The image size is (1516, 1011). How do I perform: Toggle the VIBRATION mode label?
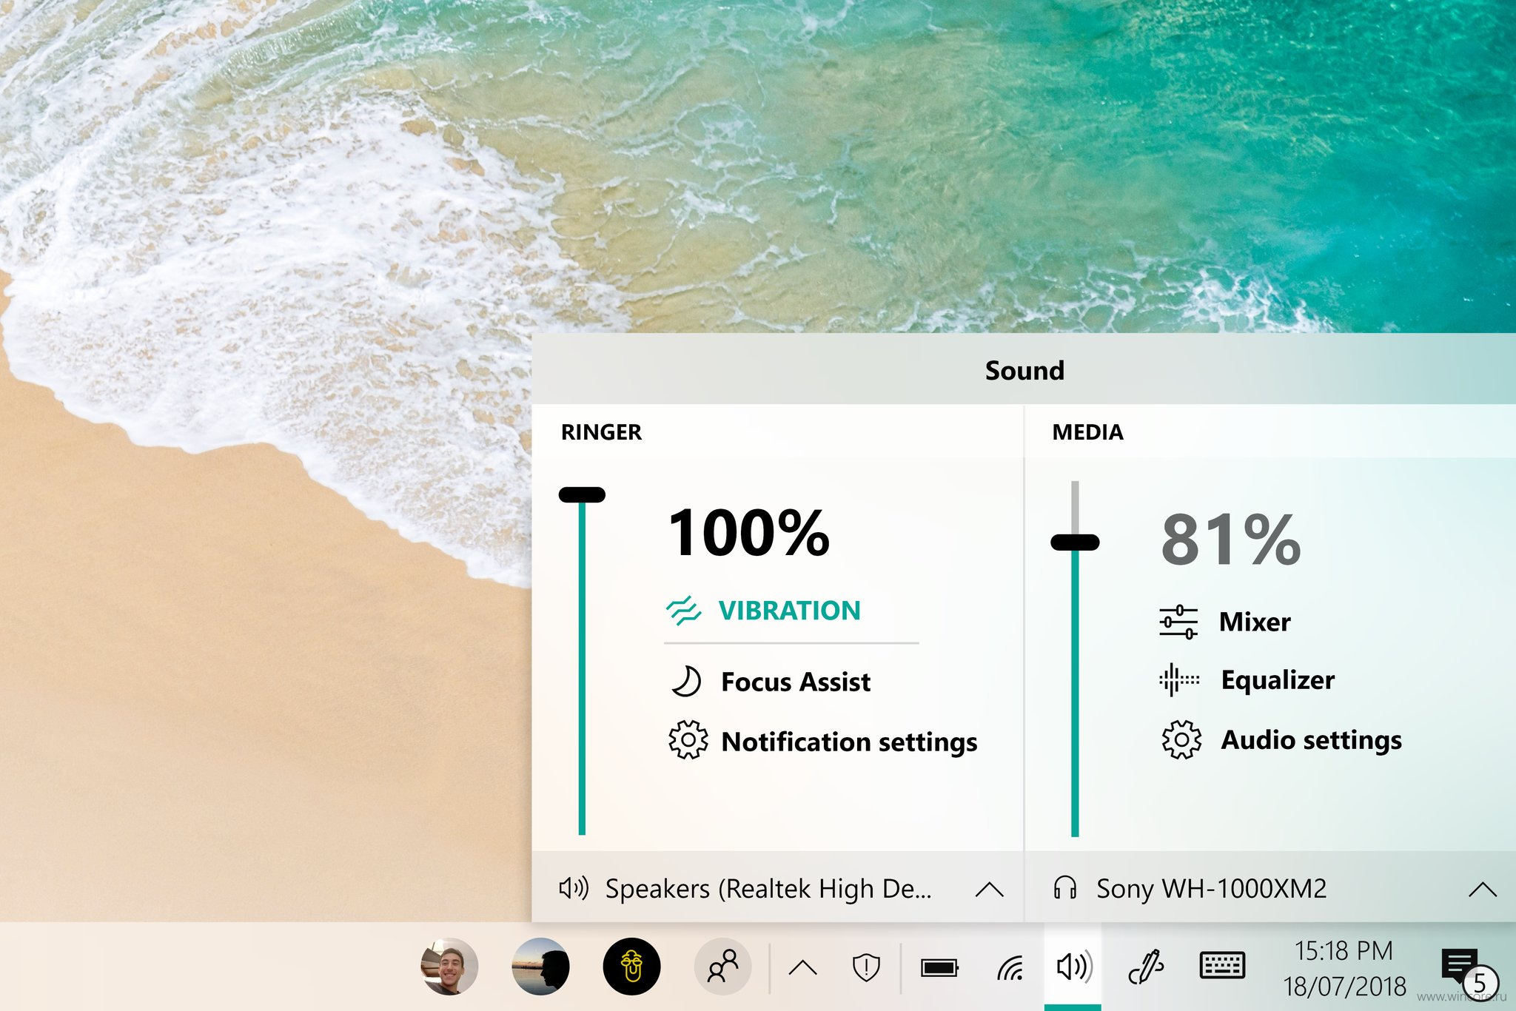click(789, 611)
